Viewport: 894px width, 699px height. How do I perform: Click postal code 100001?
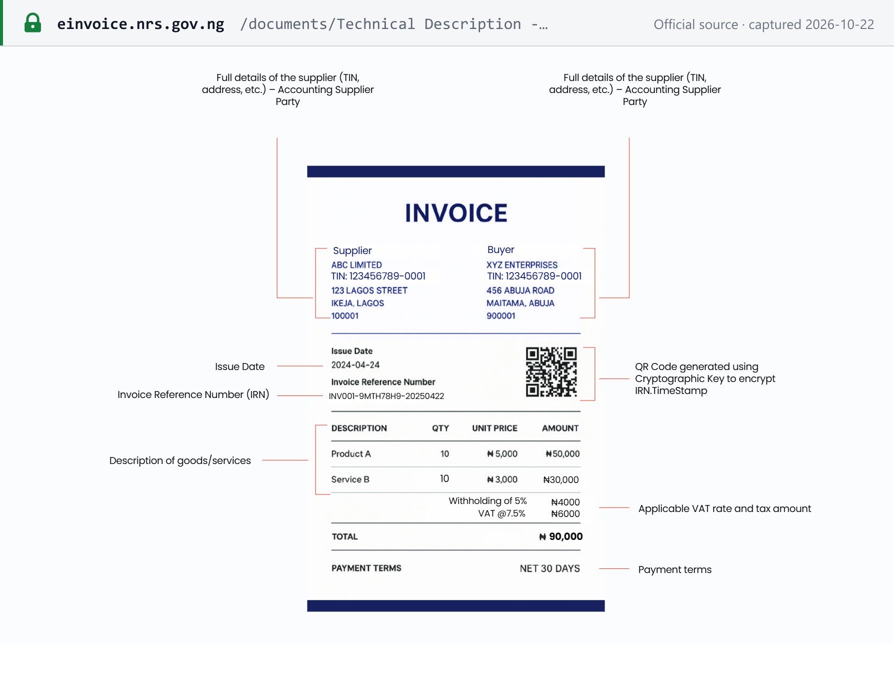[x=345, y=316]
